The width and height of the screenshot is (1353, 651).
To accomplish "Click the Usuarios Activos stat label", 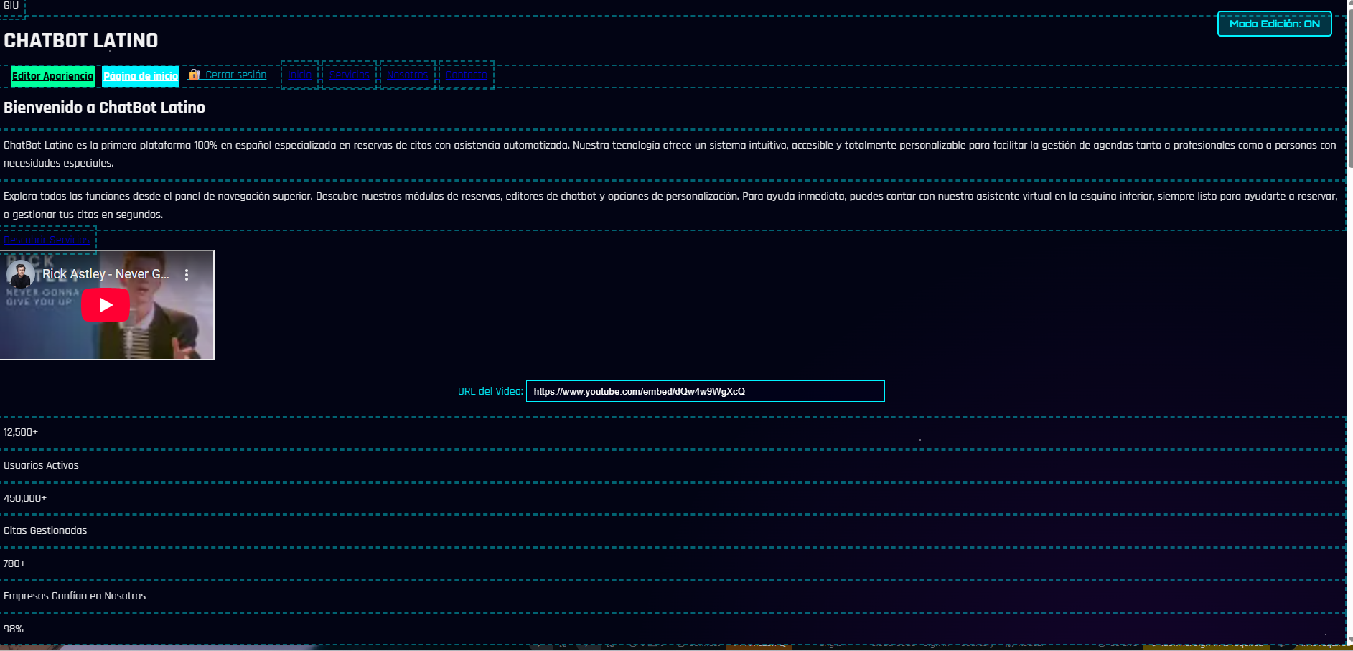I will point(41,464).
